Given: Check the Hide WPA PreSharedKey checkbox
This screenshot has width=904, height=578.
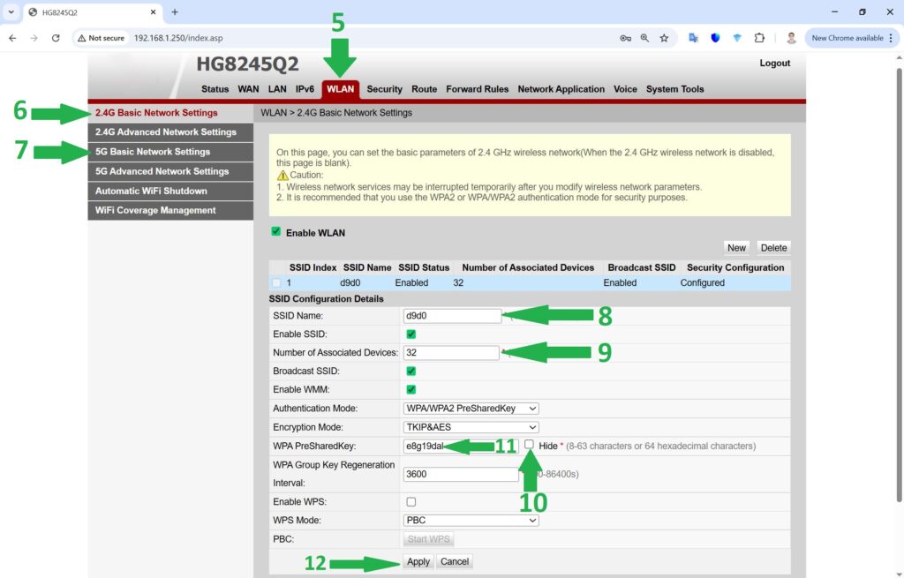Looking at the screenshot, I should tap(529, 445).
